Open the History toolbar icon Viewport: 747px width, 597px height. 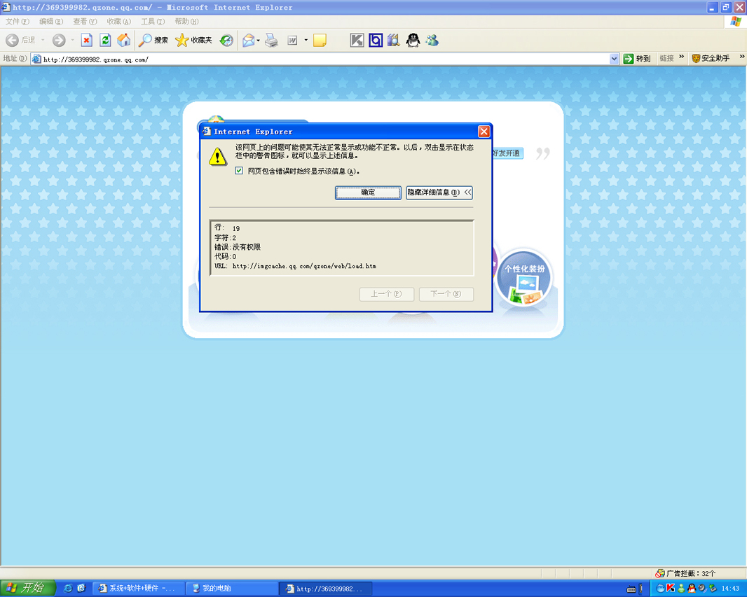tap(226, 41)
